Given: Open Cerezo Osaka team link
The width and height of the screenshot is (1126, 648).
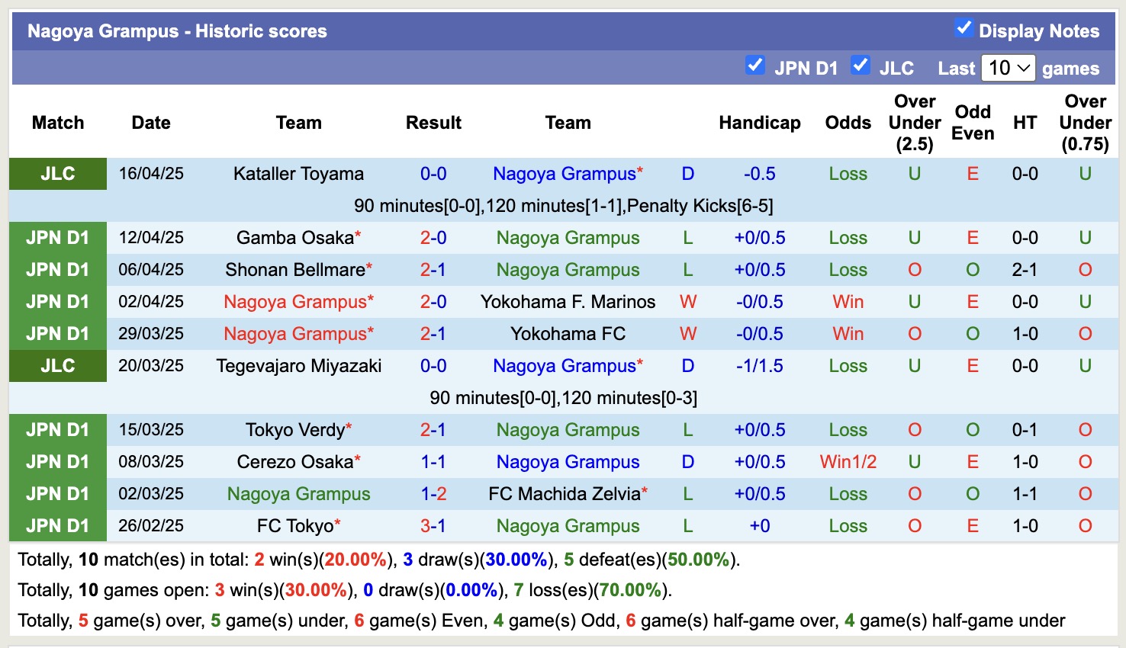Looking at the screenshot, I should pyautogui.click(x=295, y=462).
